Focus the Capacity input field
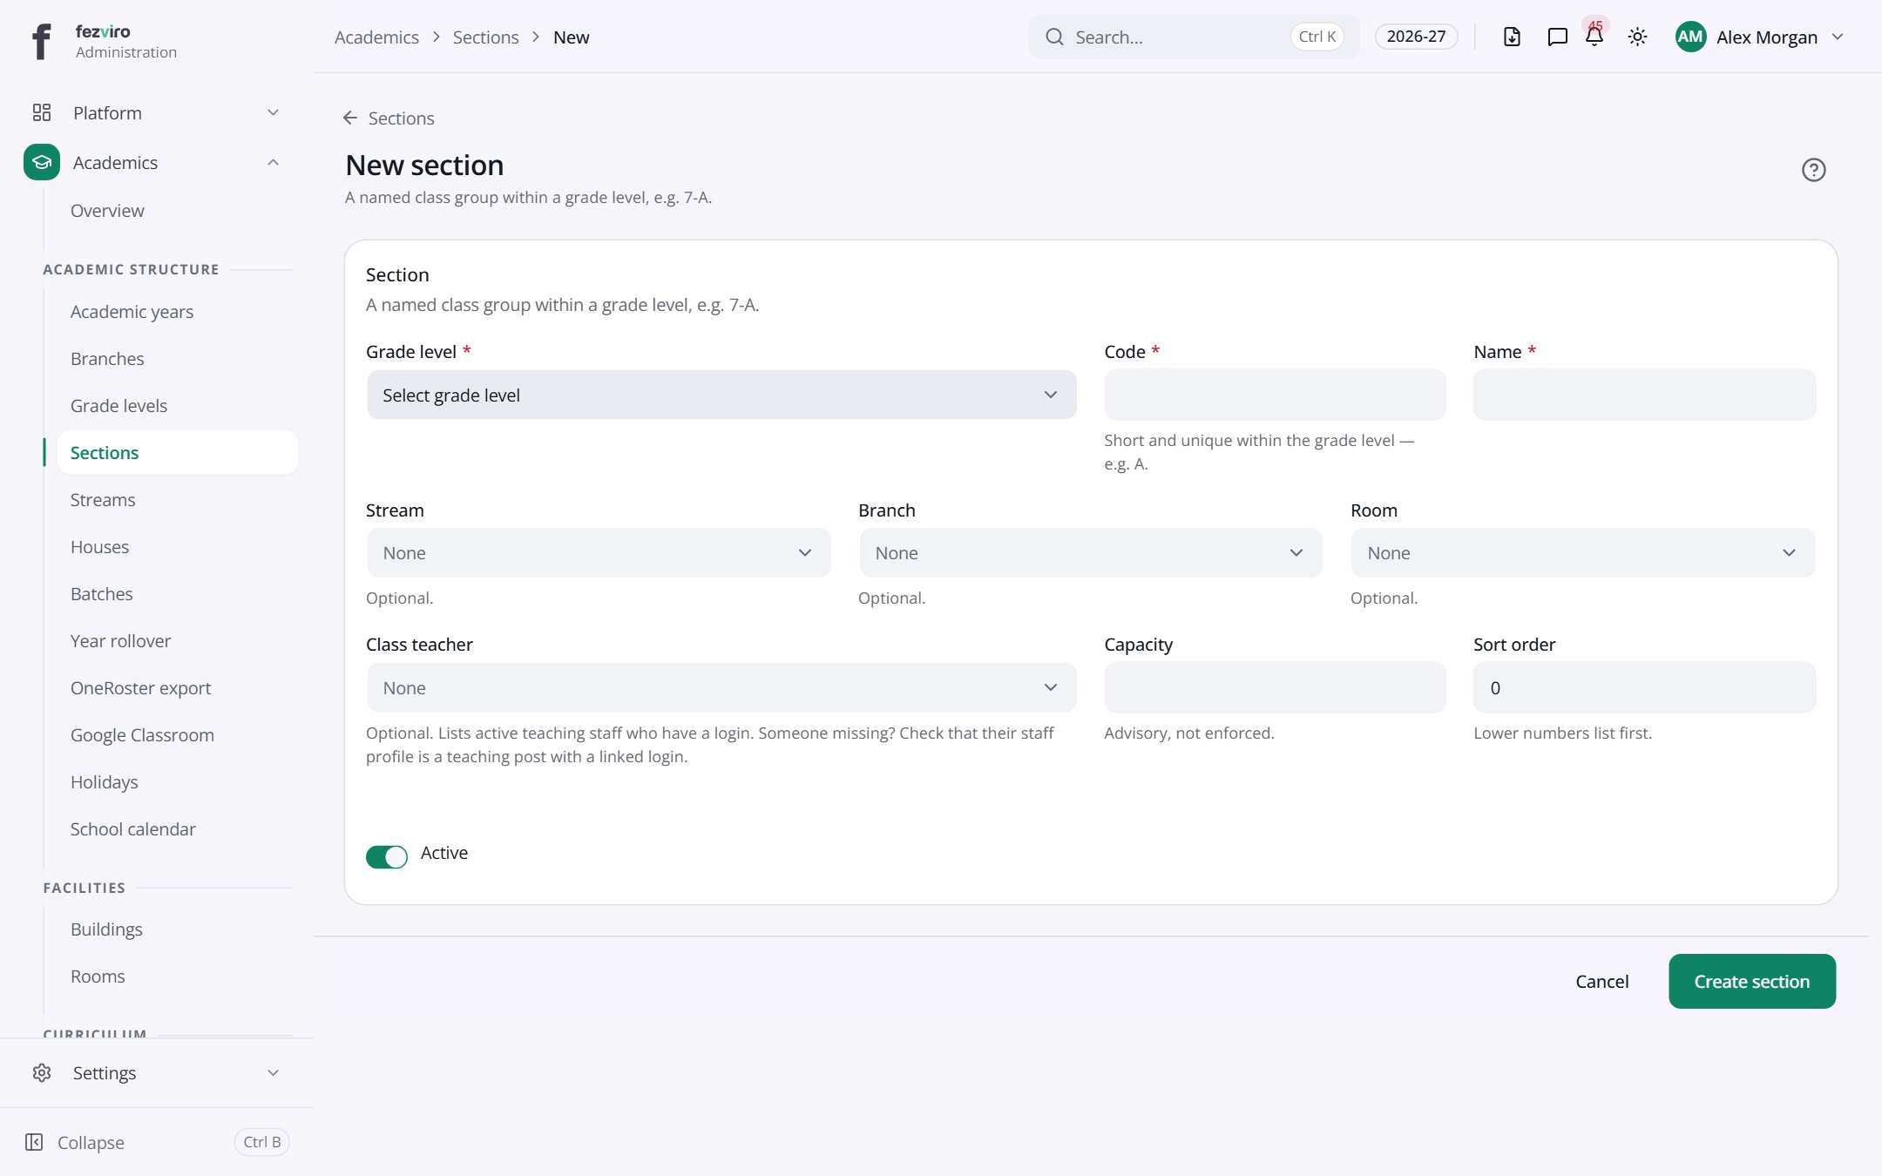Screen dimensions: 1882x1176 [1275, 687]
